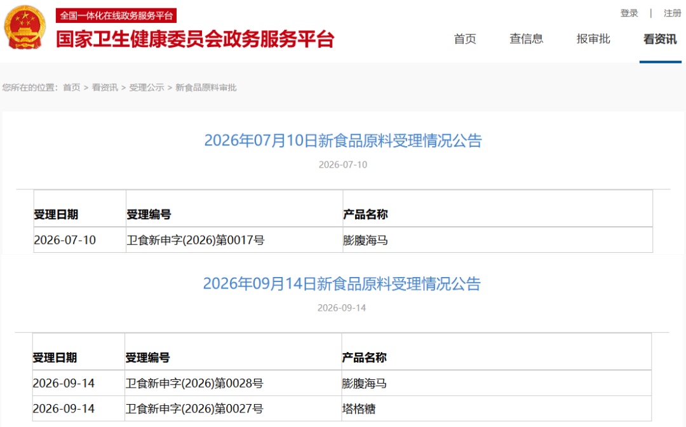Go to 首页 in the breadcrumb
This screenshot has width=686, height=427.
[x=72, y=88]
